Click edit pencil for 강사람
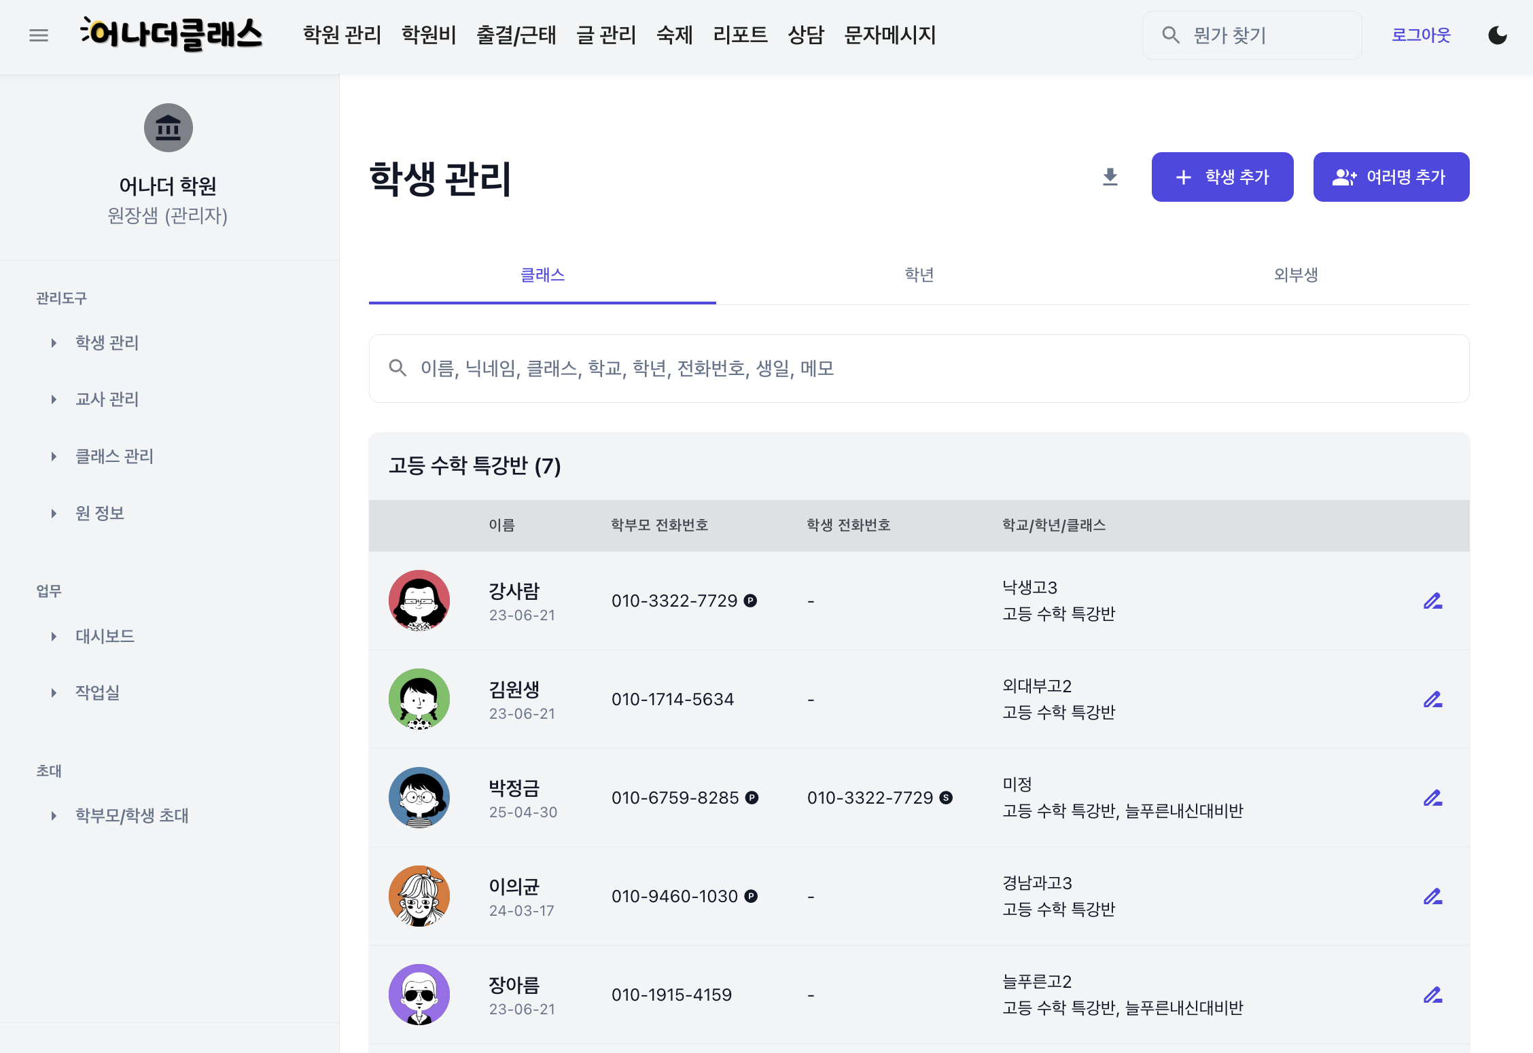The image size is (1533, 1053). pos(1432,601)
